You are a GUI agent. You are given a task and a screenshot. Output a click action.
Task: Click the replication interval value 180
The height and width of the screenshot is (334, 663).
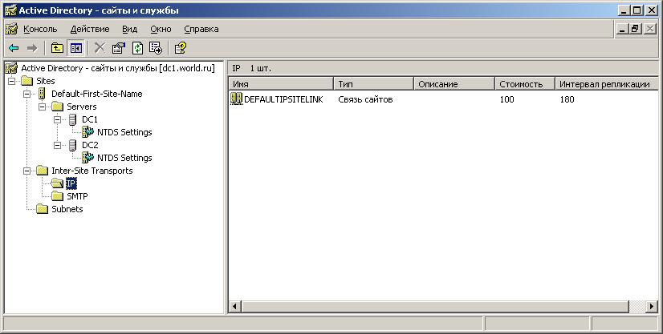(567, 99)
